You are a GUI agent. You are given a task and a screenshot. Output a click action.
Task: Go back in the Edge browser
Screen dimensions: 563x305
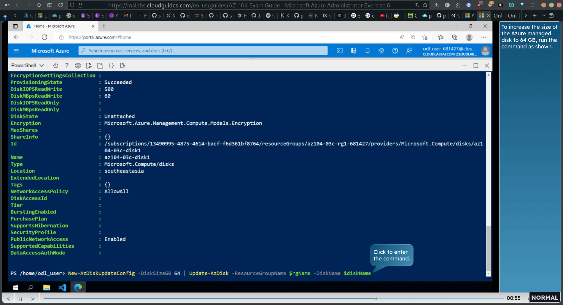click(x=17, y=37)
